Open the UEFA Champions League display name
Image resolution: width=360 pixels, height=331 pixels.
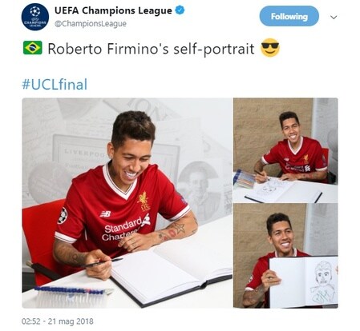coord(113,10)
